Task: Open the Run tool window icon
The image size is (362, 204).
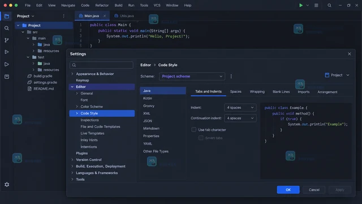Action: click(7, 52)
